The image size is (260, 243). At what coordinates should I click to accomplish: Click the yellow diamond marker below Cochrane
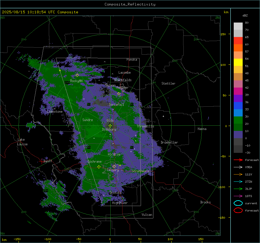[99, 167]
